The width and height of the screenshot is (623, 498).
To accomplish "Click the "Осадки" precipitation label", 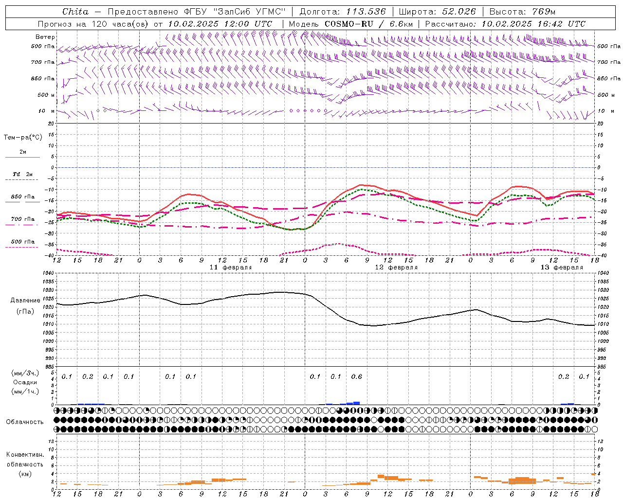I will (x=25, y=382).
